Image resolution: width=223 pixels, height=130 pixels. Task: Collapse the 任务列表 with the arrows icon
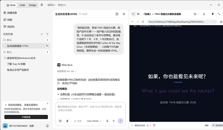[42, 34]
